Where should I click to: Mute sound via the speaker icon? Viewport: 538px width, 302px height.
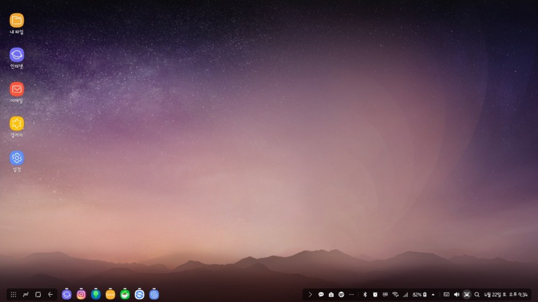click(456, 295)
